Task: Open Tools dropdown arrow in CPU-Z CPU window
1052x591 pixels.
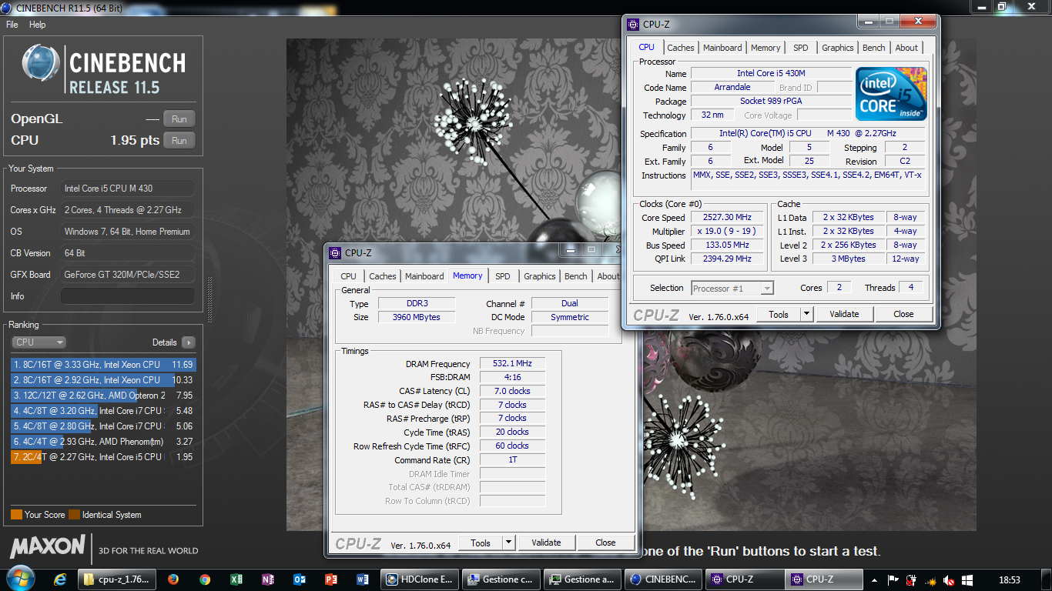Action: pos(806,314)
